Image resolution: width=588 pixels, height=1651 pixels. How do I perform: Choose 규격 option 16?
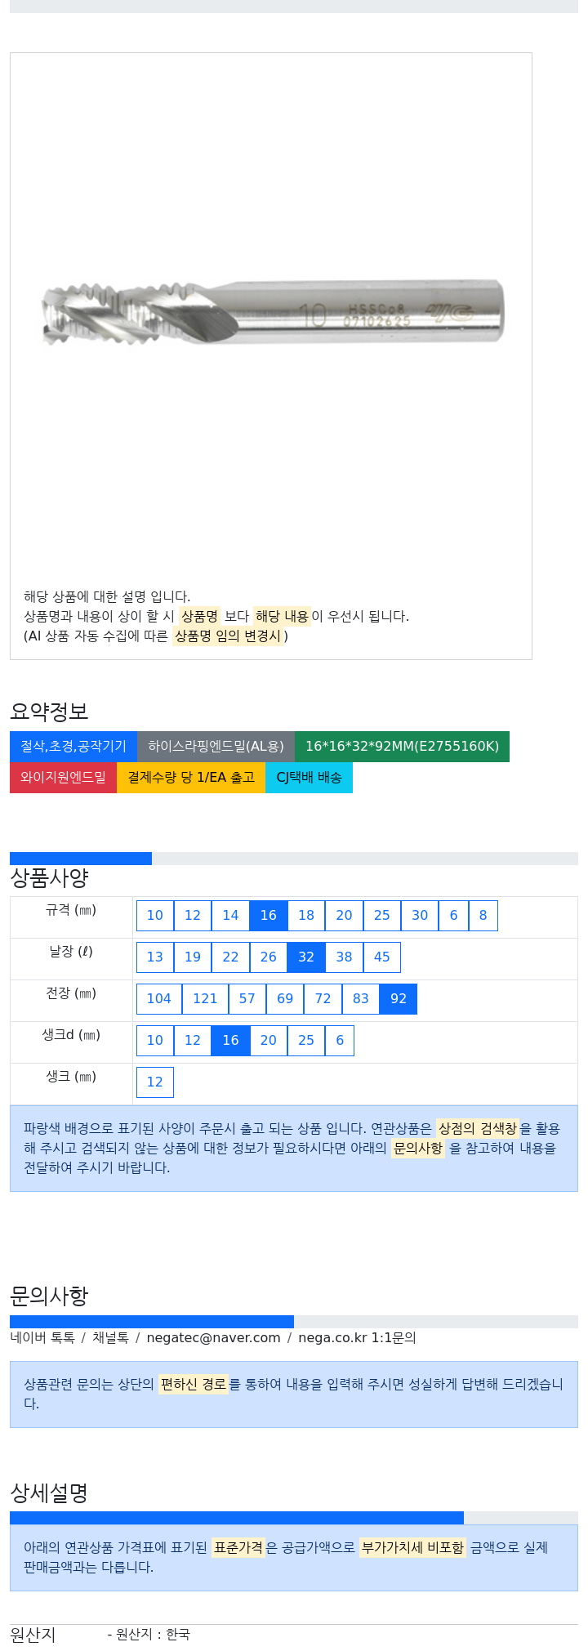coord(269,916)
